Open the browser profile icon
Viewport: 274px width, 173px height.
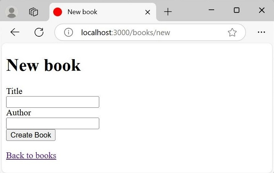[12, 12]
